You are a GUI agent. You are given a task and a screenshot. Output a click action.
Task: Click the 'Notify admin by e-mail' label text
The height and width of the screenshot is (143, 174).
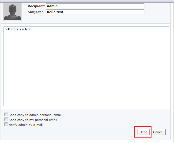26,125
